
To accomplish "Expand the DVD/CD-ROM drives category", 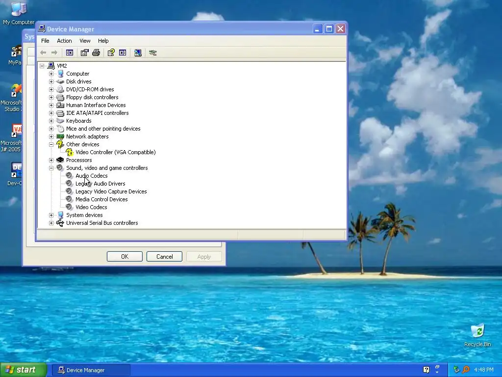I will click(x=51, y=89).
